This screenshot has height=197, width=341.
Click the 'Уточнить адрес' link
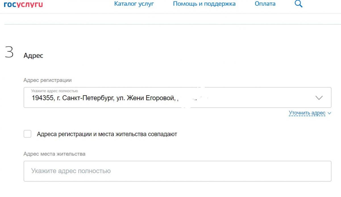[x=307, y=113]
